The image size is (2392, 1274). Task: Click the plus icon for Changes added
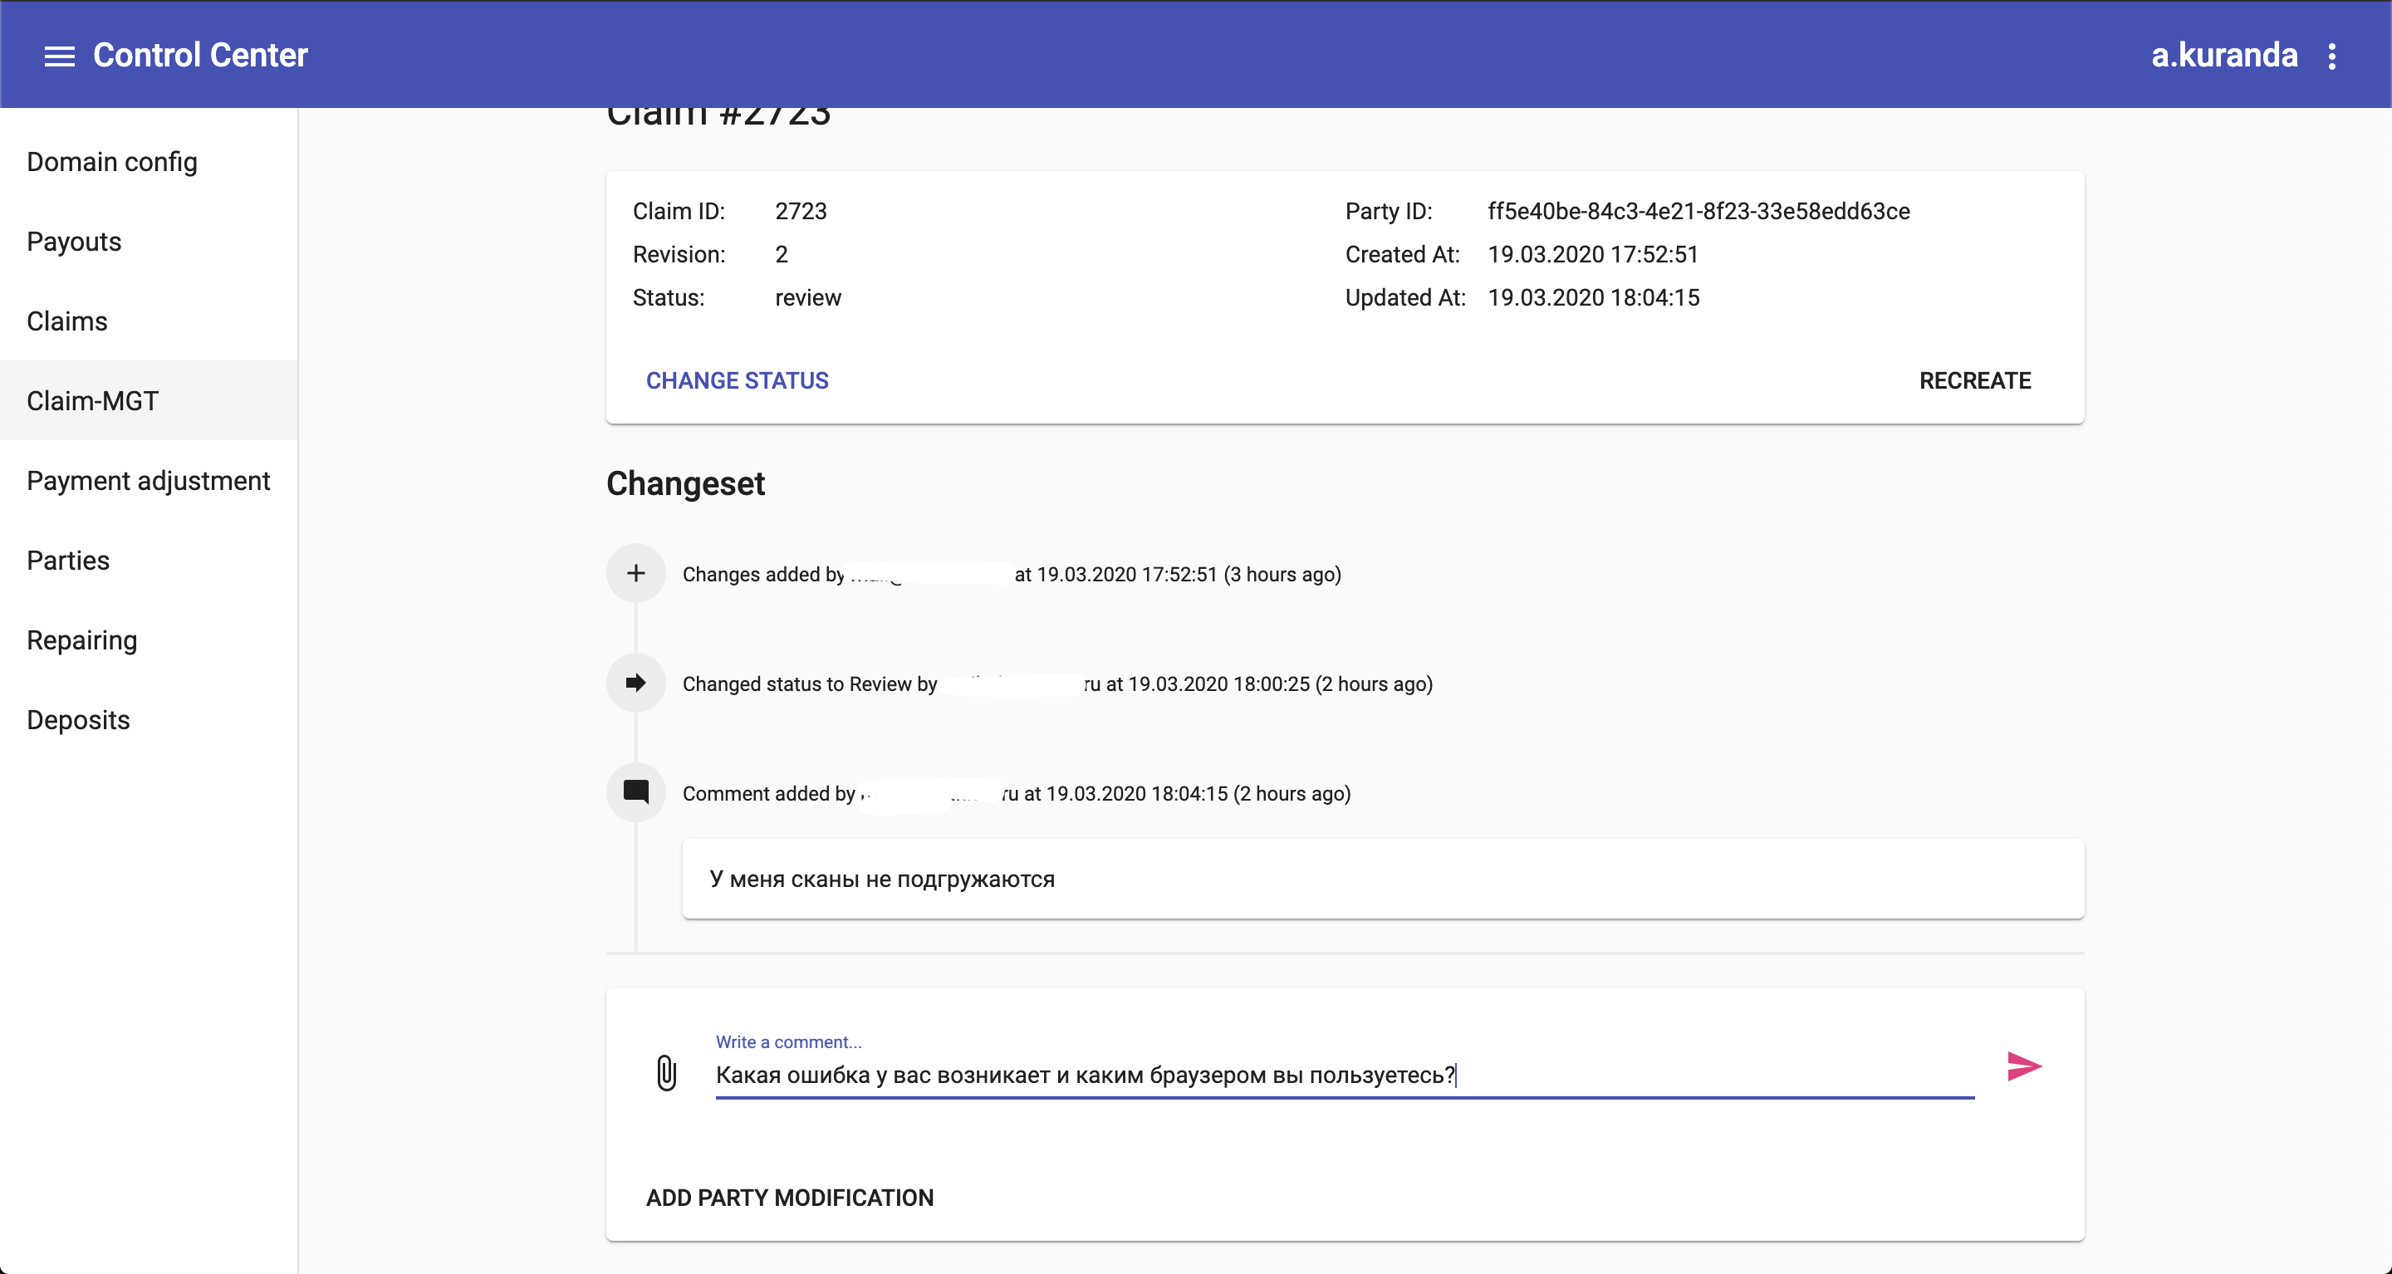(635, 573)
